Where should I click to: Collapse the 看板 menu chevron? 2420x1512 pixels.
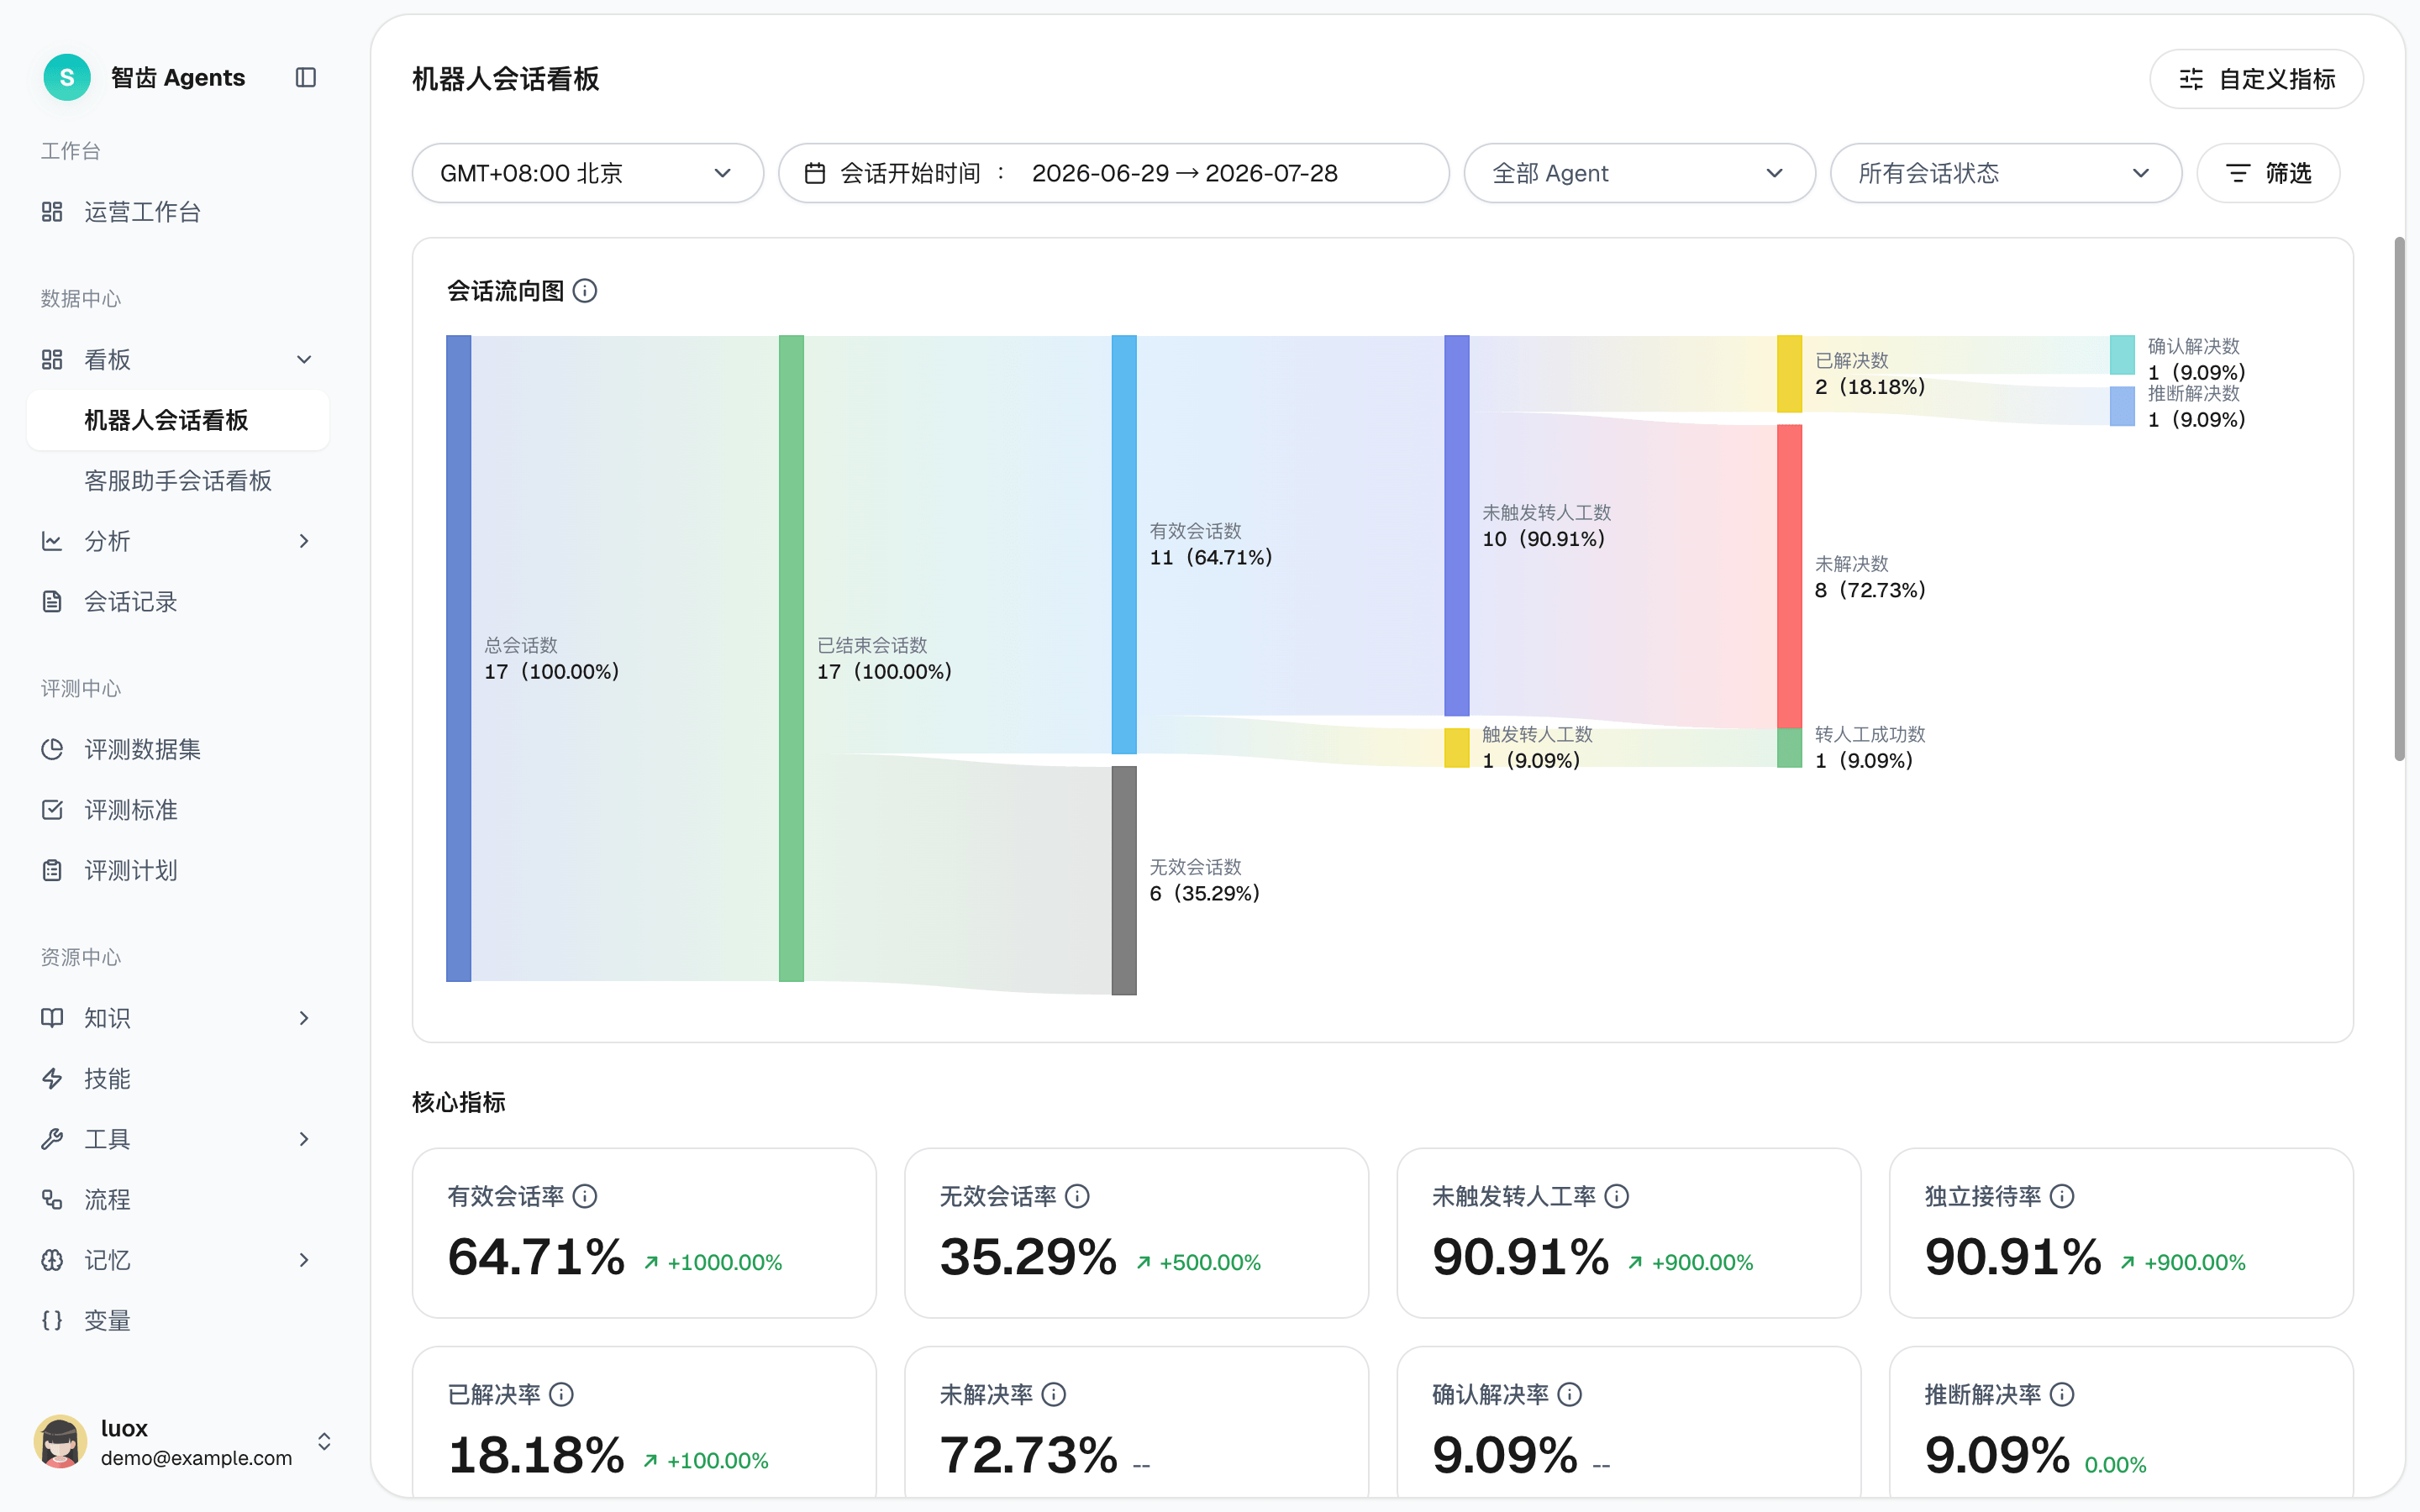pyautogui.click(x=305, y=360)
